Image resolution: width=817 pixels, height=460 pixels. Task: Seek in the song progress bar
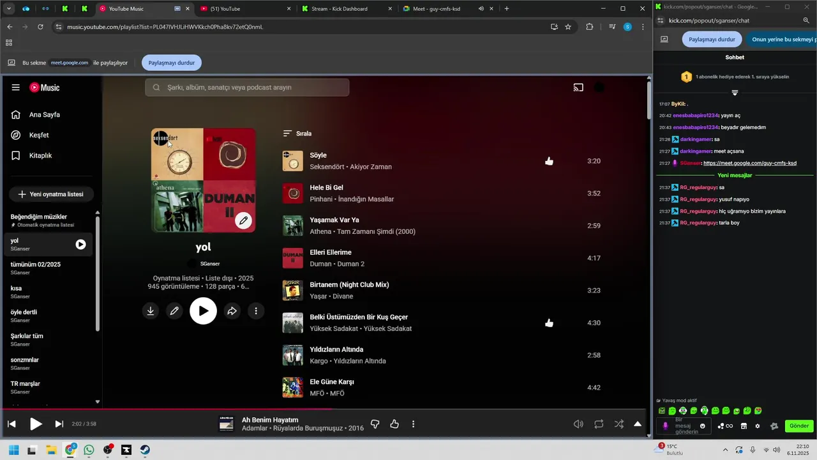(x=324, y=409)
